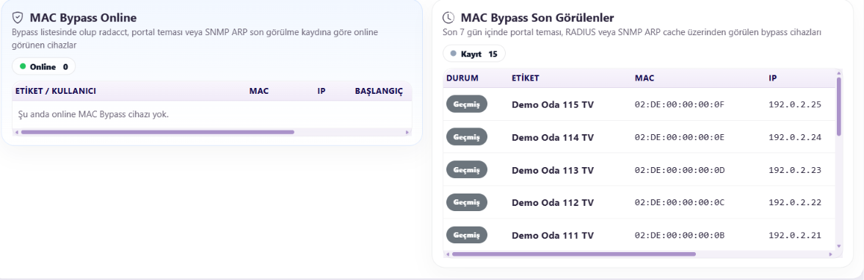Click Geçmiş badge for Demo Oda 111 TV

coord(467,235)
